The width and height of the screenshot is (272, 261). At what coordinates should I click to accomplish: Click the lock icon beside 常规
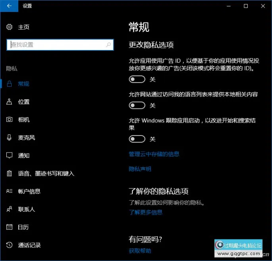(x=9, y=84)
